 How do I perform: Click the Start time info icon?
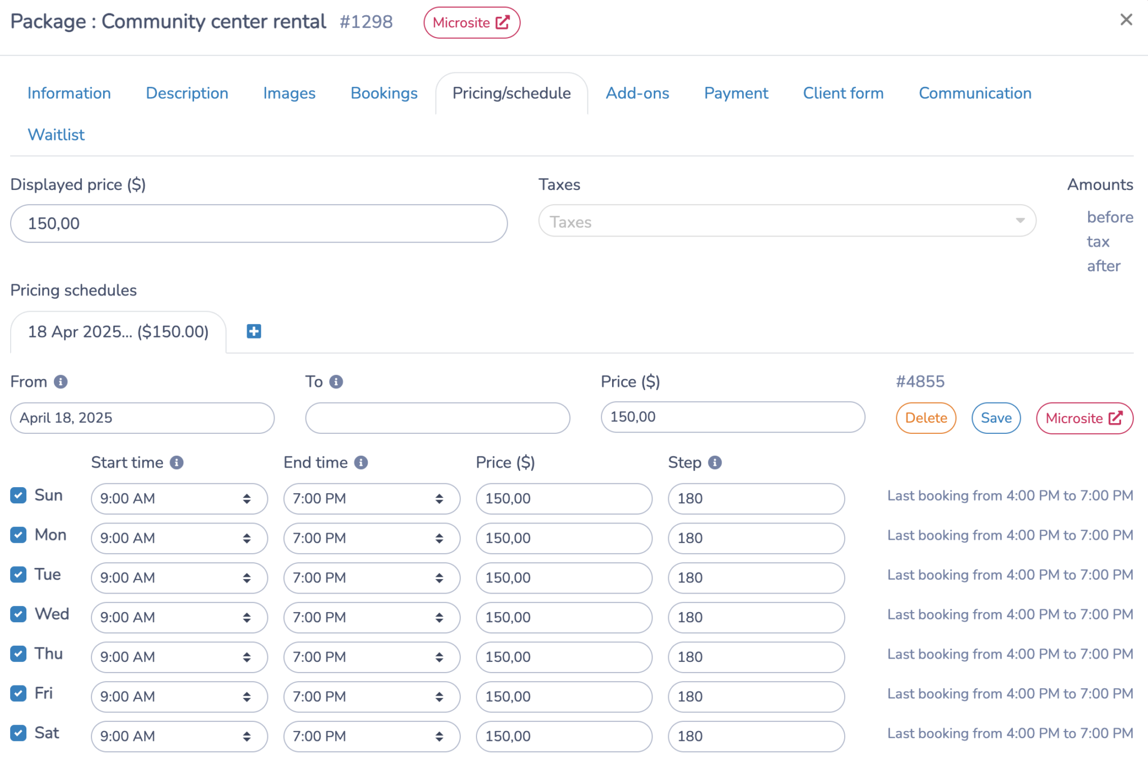[x=177, y=462]
